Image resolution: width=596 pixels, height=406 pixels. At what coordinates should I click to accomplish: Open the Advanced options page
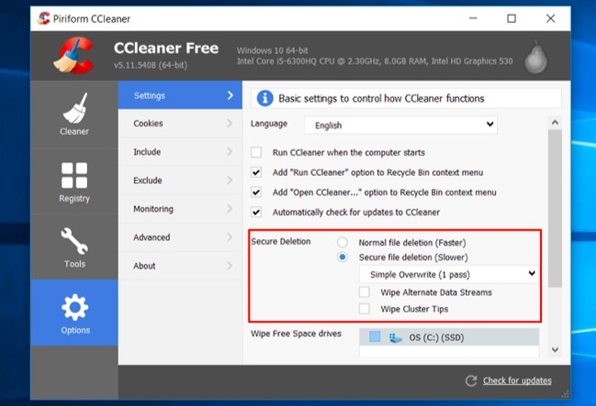click(x=180, y=237)
